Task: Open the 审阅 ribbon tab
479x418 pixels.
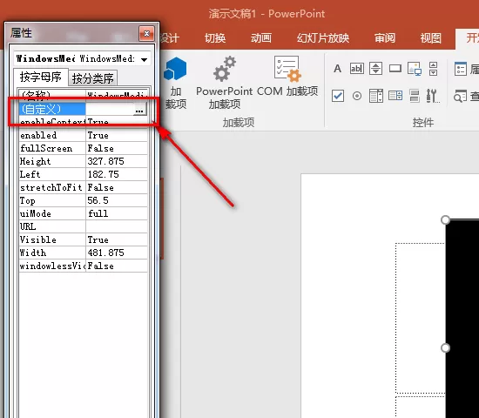Action: coord(385,38)
